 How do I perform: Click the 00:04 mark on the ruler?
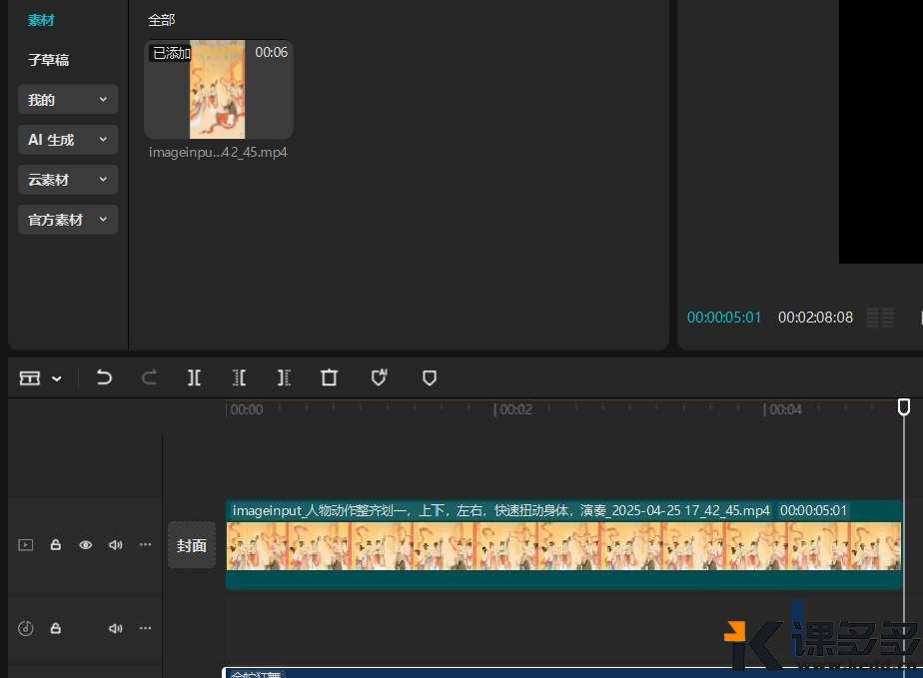click(x=785, y=409)
